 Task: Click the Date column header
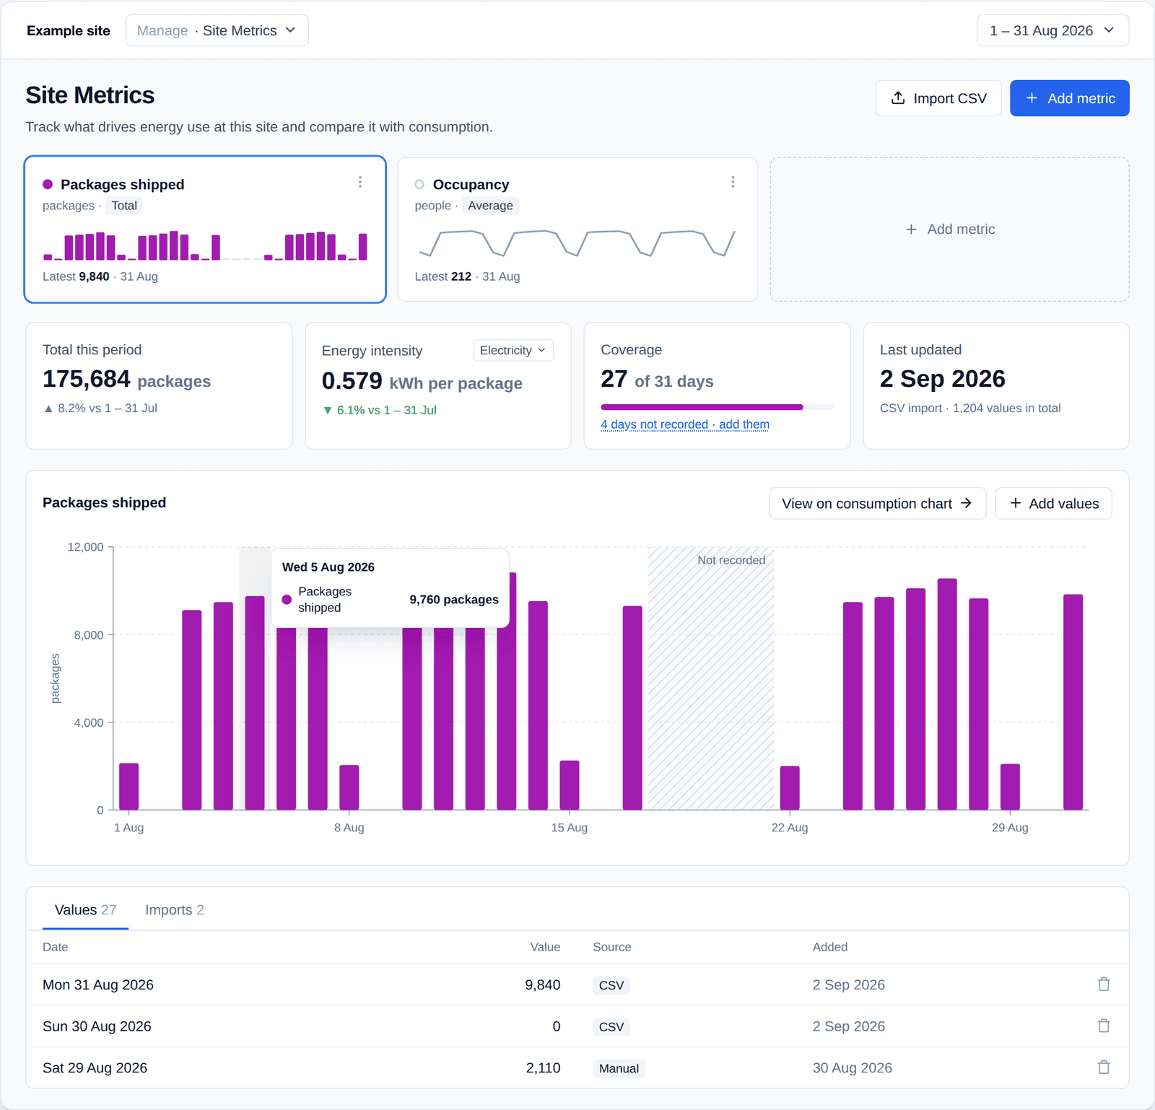tap(56, 947)
